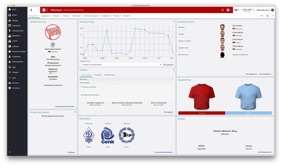
Task: Click the back navigation arrow
Action: pyautogui.click(x=31, y=10)
